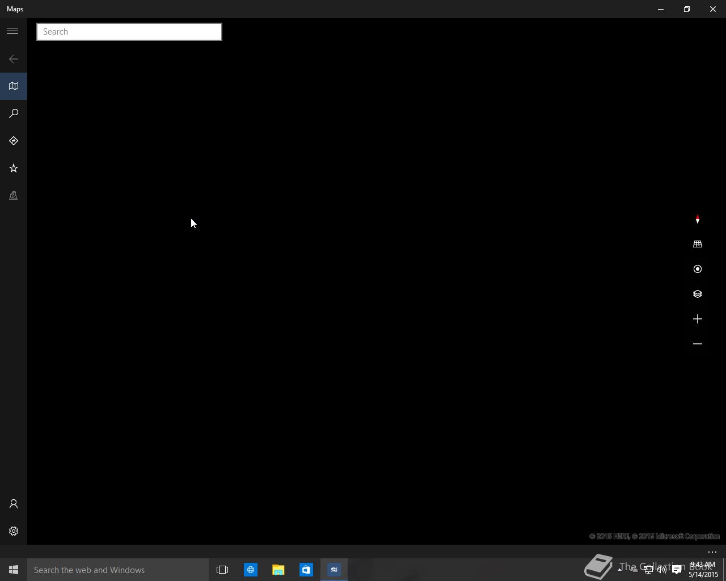Reset map rotation with compass icon
This screenshot has height=581, width=726.
(698, 219)
